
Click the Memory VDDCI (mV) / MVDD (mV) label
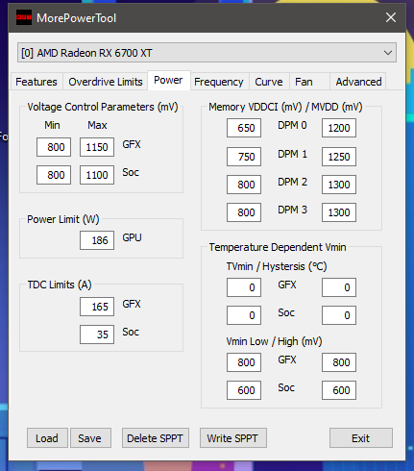point(285,107)
